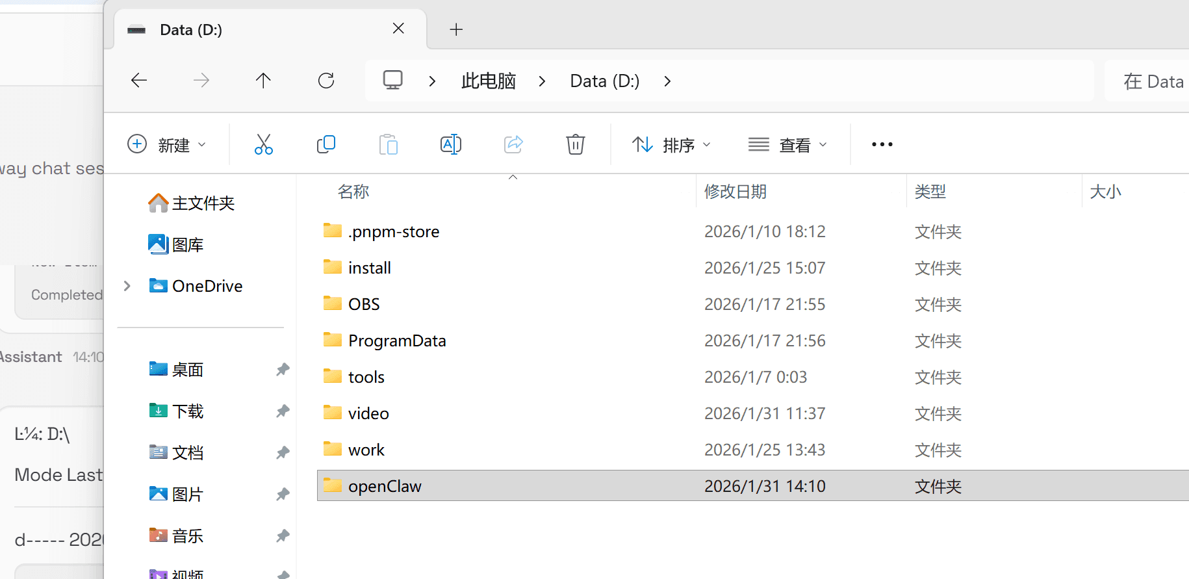Refresh the current folder view
This screenshot has width=1189, height=579.
pyautogui.click(x=326, y=81)
